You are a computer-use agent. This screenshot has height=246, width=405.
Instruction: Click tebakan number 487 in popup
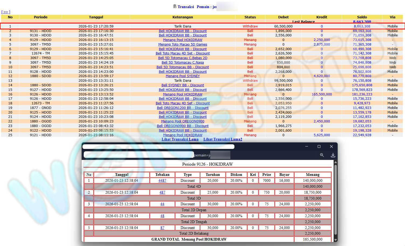tap(162, 193)
